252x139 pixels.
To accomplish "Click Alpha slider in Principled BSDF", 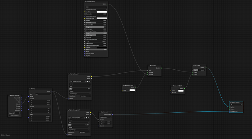I will pyautogui.click(x=96, y=50).
